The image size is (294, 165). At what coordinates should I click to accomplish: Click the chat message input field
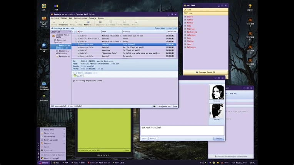click(182, 130)
